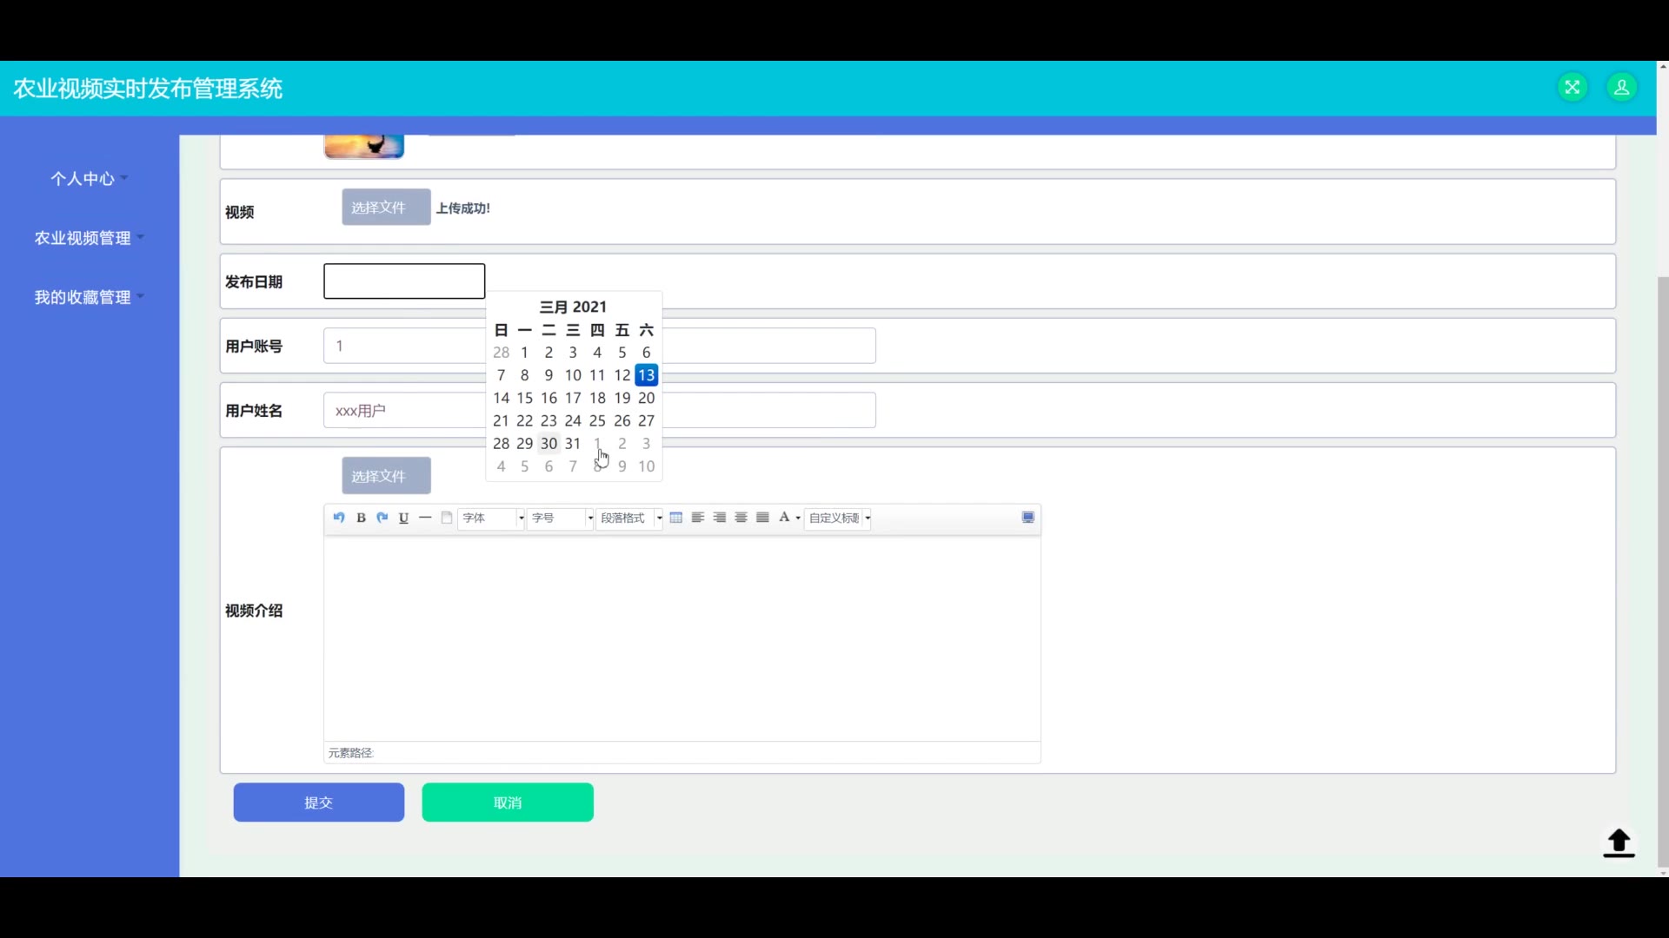Click the 发布日期 date input field
Screen dimensions: 1669x938
tap(404, 281)
